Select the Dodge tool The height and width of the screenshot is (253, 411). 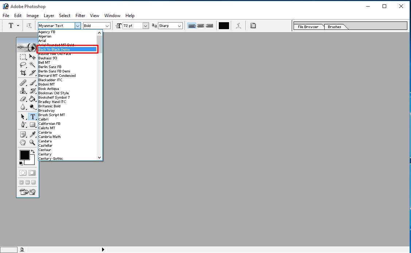(x=32, y=107)
